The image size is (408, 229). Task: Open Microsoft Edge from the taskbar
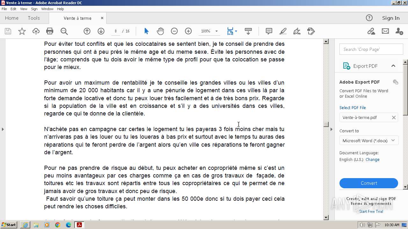(x=69, y=225)
